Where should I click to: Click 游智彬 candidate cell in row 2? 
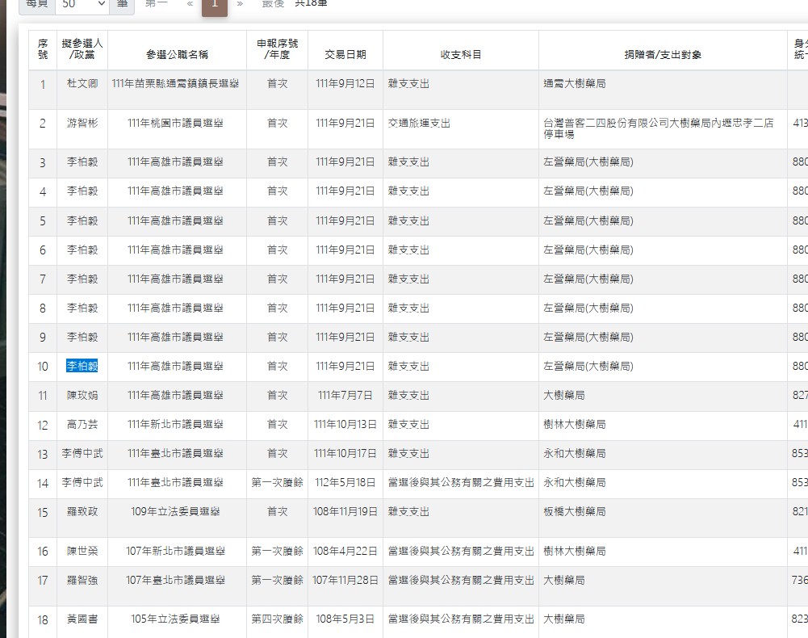82,124
